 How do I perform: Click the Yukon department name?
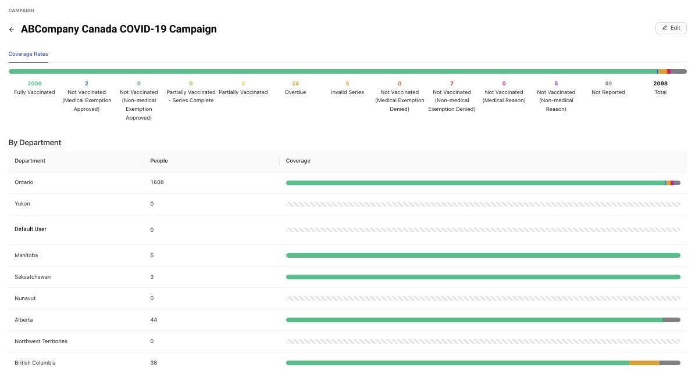(22, 204)
